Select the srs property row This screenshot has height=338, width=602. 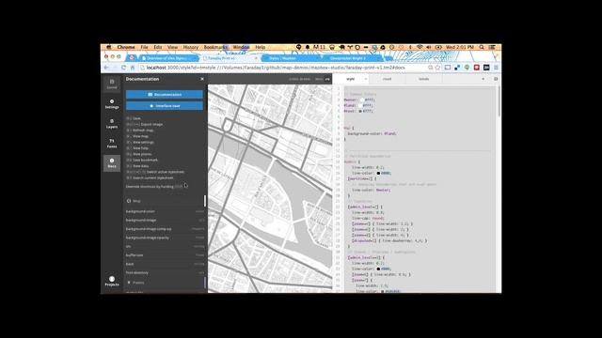tap(165, 246)
